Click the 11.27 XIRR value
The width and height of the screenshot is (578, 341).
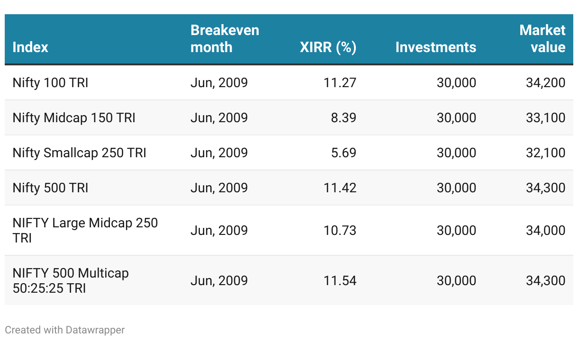[340, 83]
